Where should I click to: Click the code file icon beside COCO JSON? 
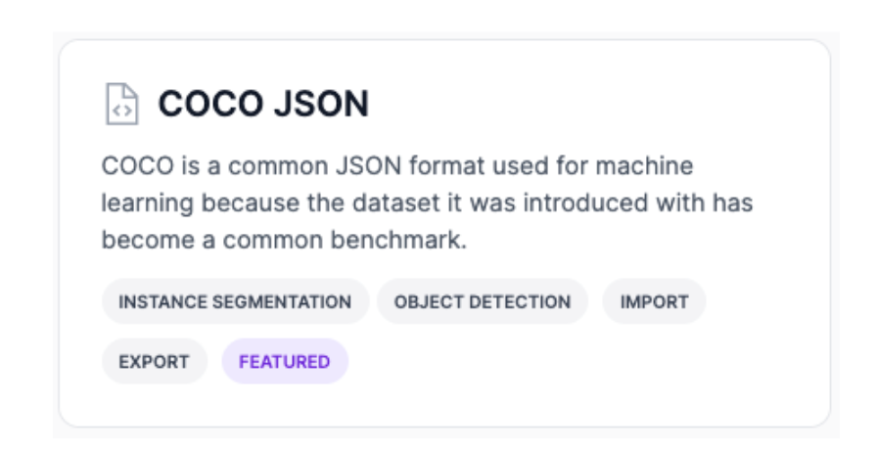click(x=121, y=105)
